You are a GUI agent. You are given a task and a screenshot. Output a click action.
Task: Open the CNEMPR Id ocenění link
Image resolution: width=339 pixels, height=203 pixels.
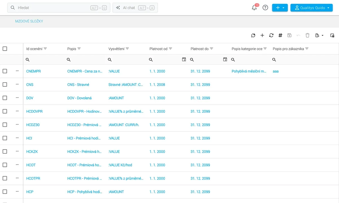34,71
